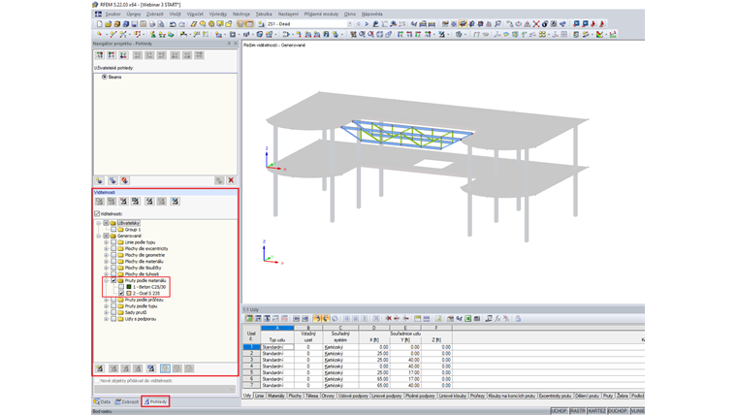Click the red delete row icon in table toolbar
This screenshot has height=415, width=737.
[388, 319]
